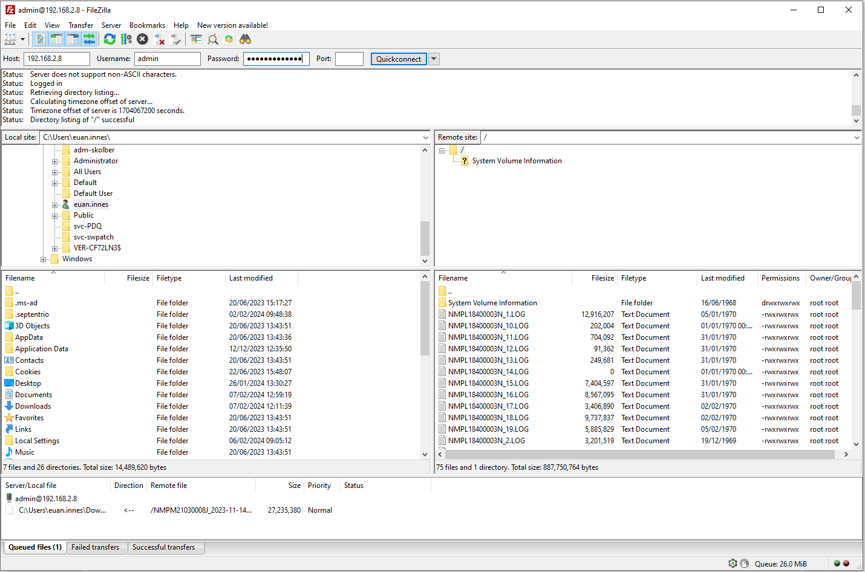Open the Quickconnect dropdown arrow

click(433, 59)
